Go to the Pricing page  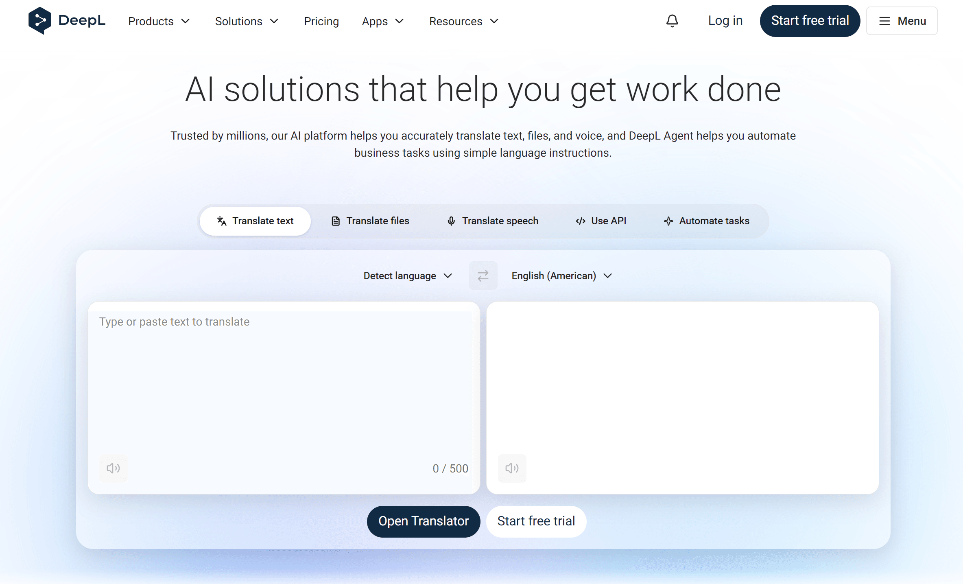point(321,21)
